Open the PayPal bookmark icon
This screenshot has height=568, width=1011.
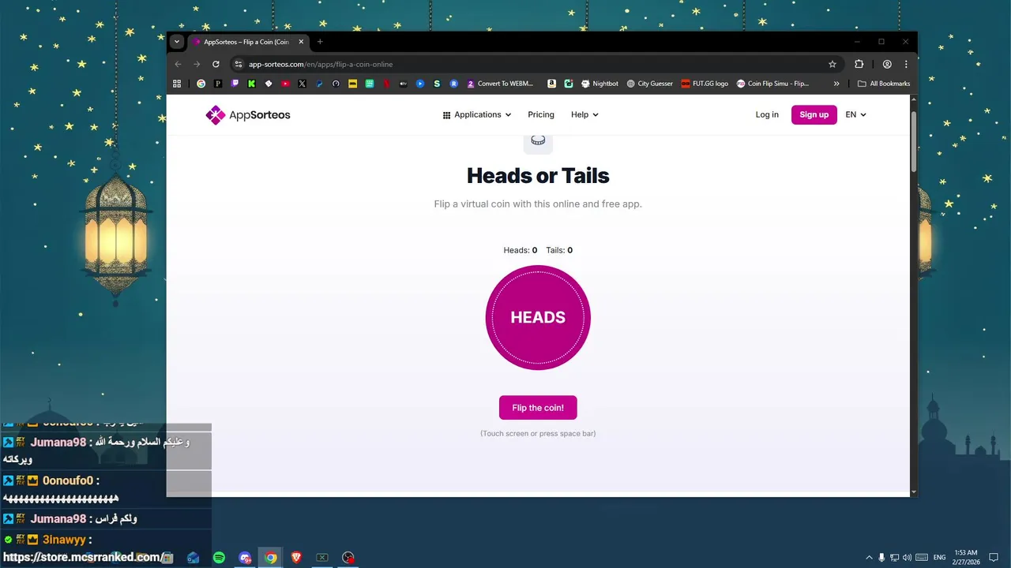point(319,83)
